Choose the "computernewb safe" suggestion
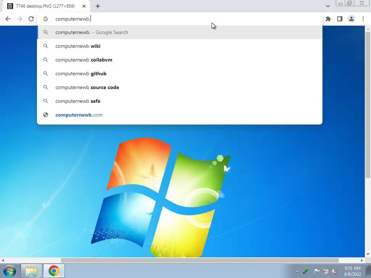Viewport: 371px width, 278px height. click(x=180, y=101)
